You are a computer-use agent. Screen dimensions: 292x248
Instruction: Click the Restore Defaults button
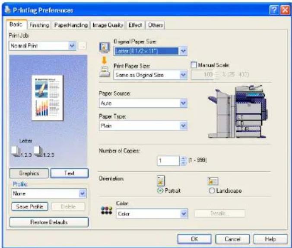(x=49, y=222)
